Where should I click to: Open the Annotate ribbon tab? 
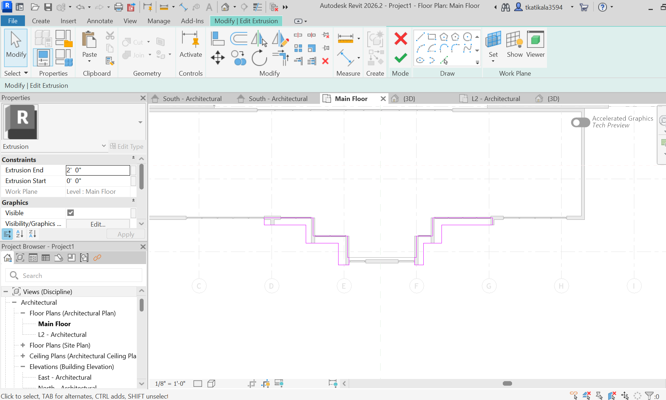click(x=100, y=21)
